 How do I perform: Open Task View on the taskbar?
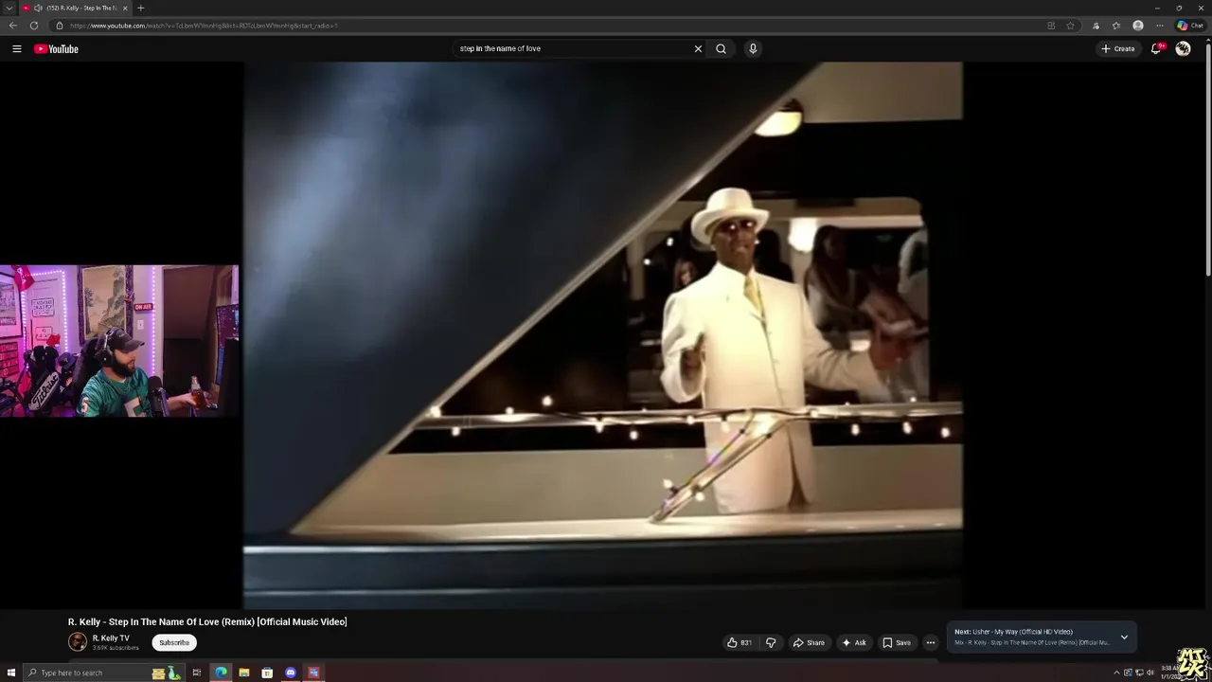tap(197, 673)
